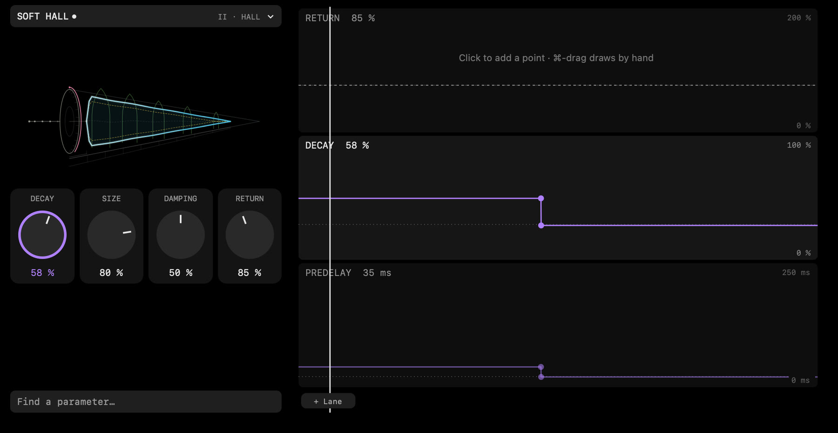Image resolution: width=838 pixels, height=433 pixels.
Task: Click the SOFT HALL preset name
Action: pyautogui.click(x=43, y=16)
